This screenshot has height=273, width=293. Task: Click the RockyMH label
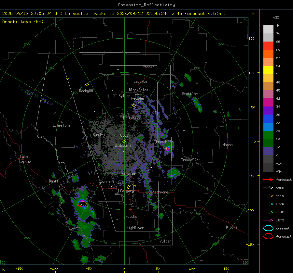(86, 91)
